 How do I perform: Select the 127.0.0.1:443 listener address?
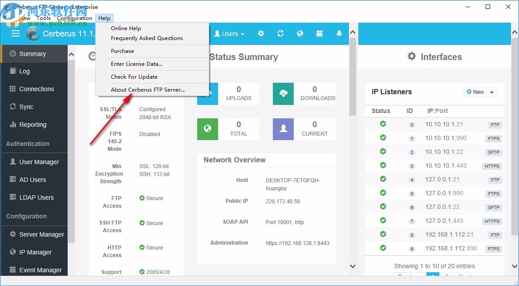click(444, 221)
